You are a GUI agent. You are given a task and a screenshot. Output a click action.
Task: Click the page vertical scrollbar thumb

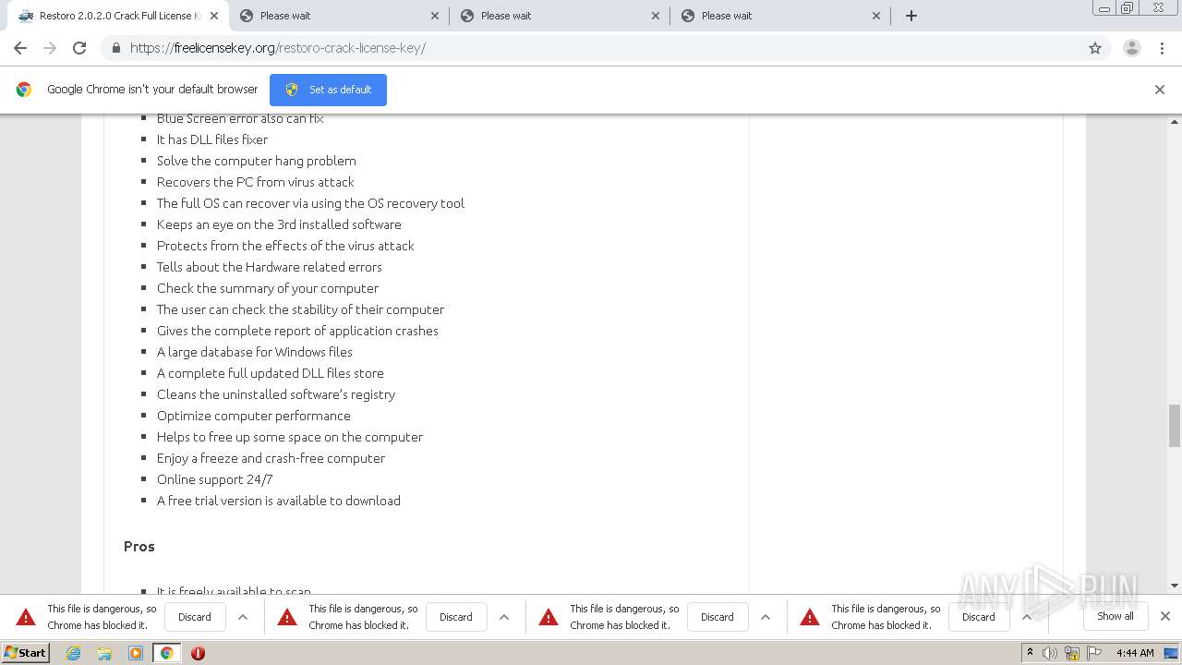[1175, 425]
